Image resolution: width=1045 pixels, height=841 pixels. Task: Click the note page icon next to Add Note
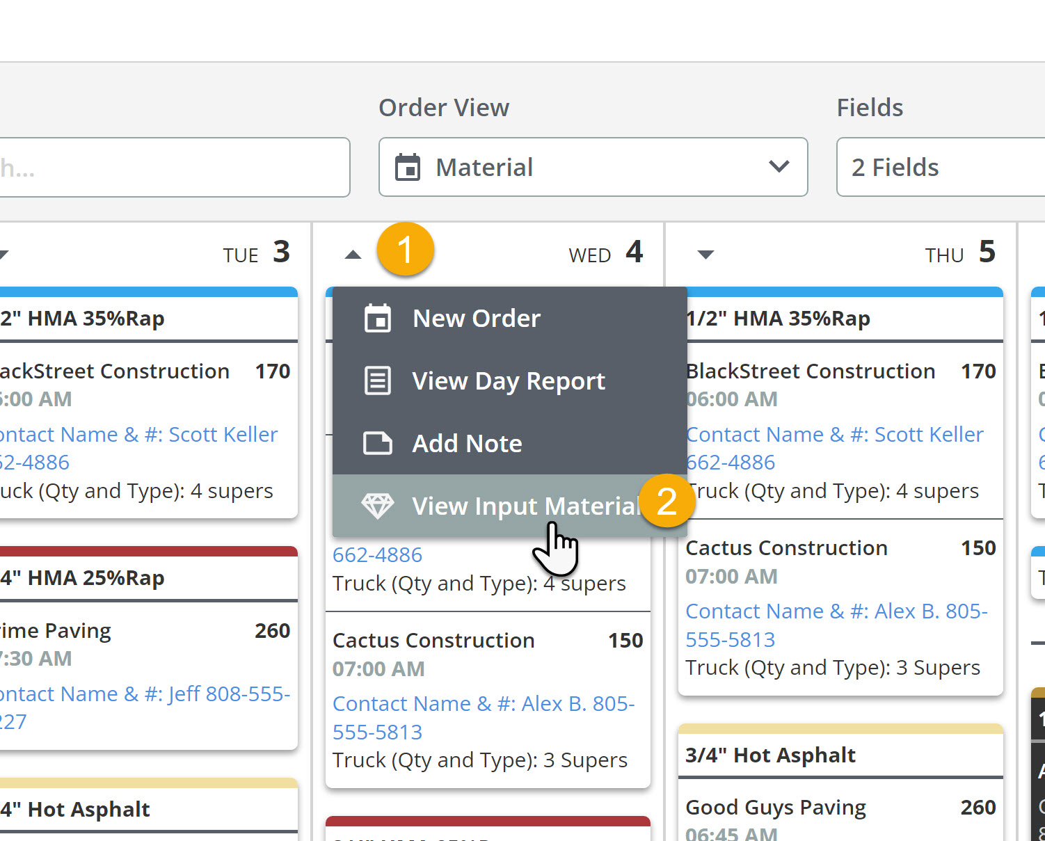(378, 443)
